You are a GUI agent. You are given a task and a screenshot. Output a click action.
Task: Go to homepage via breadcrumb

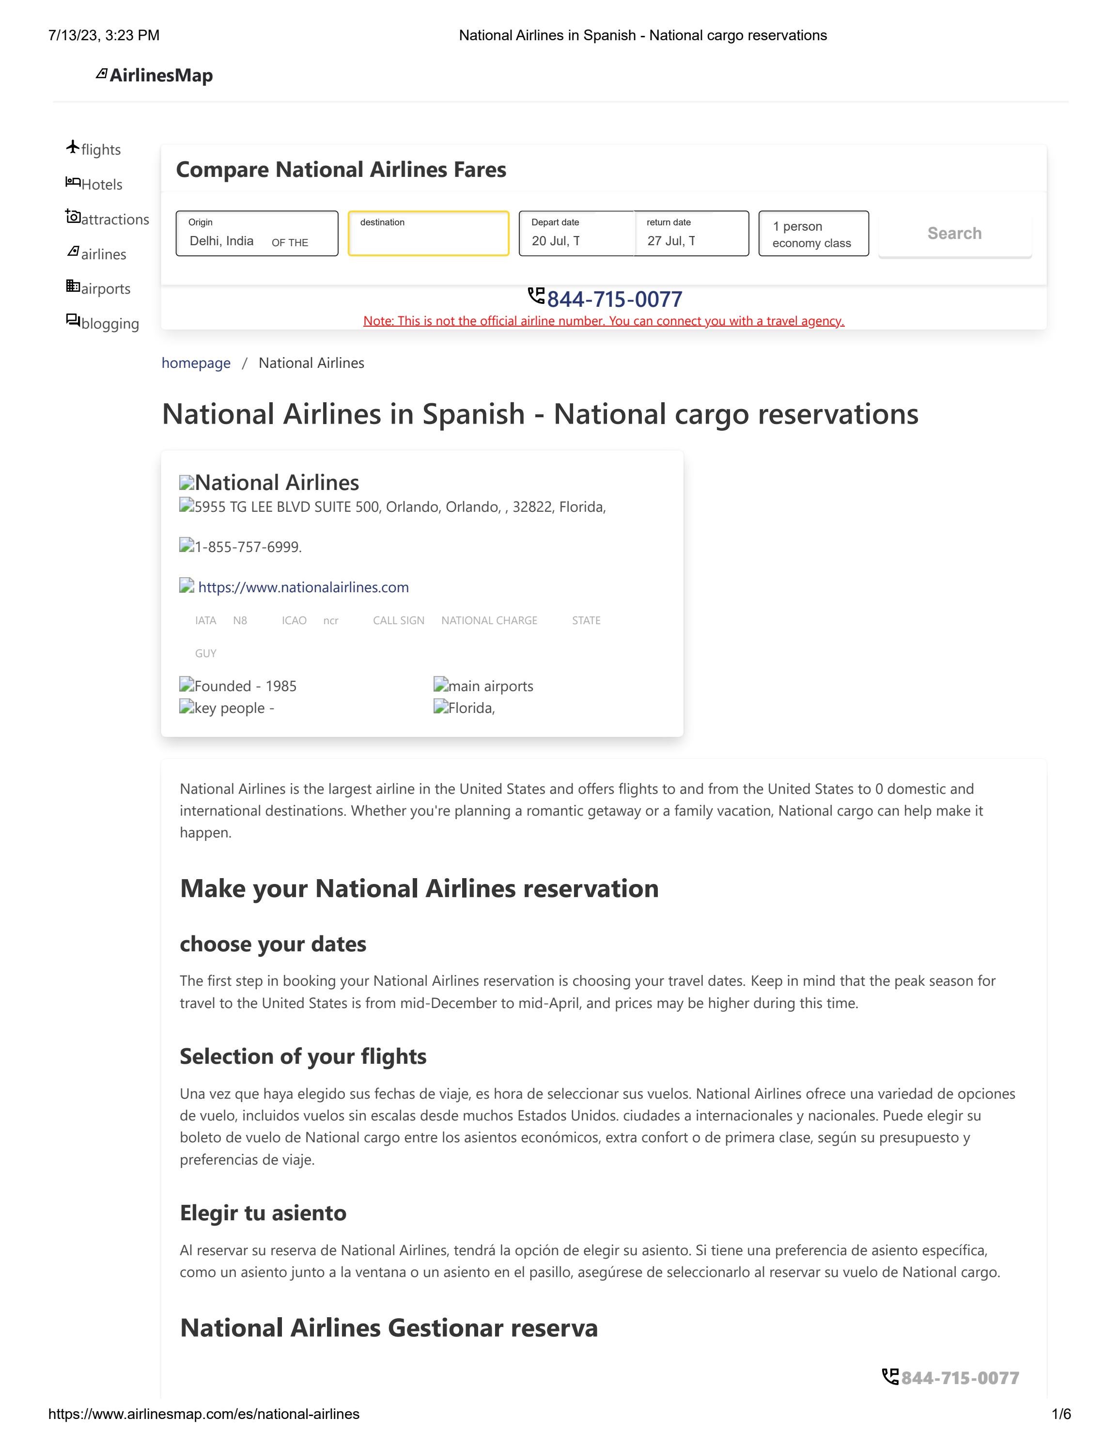[196, 362]
